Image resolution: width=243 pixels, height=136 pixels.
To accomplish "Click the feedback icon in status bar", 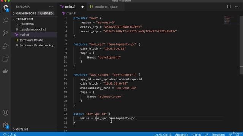I will click(230, 134).
